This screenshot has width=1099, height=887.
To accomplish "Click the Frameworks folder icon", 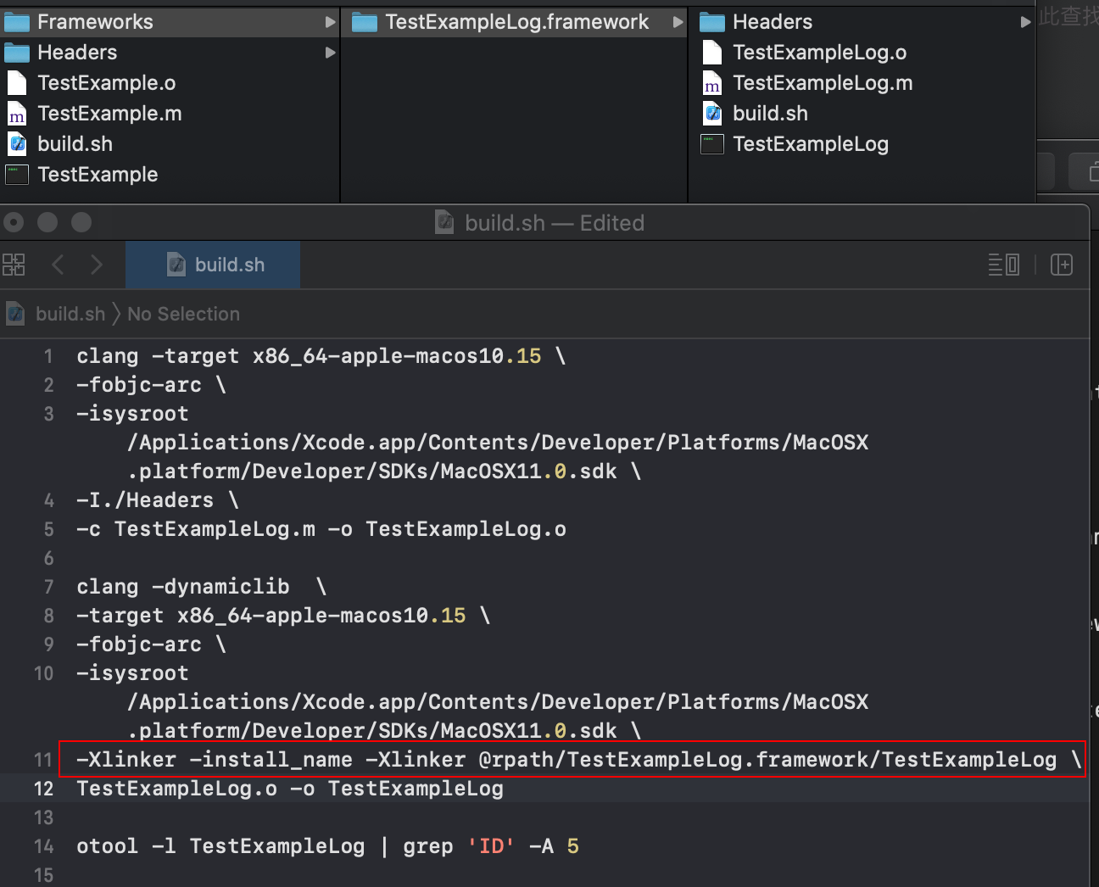I will 17,22.
